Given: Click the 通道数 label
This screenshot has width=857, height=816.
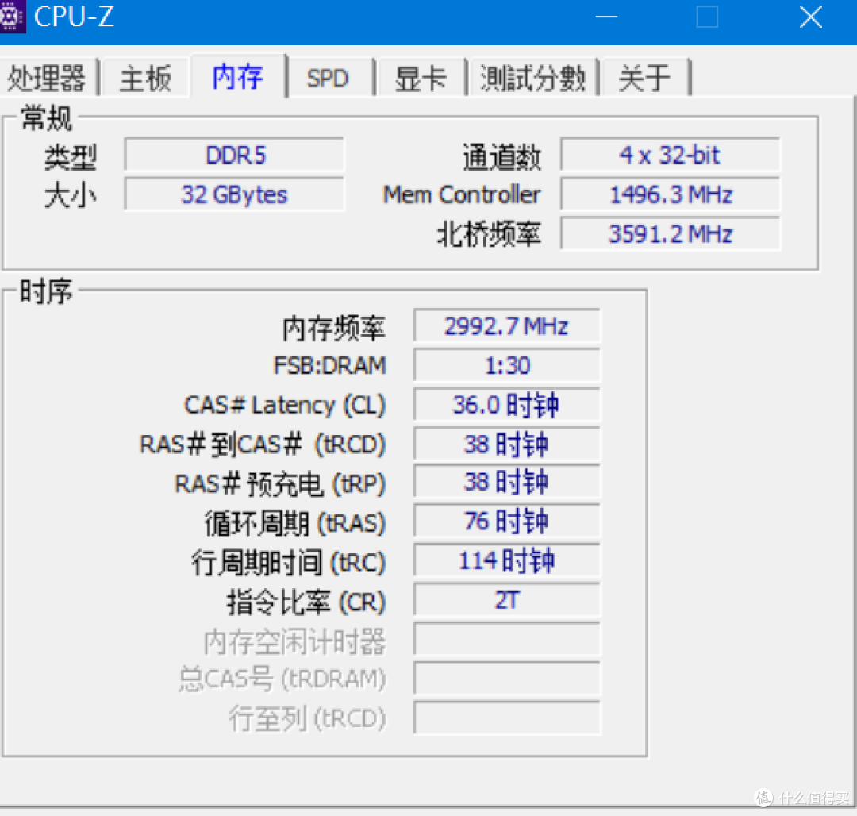Looking at the screenshot, I should [502, 157].
